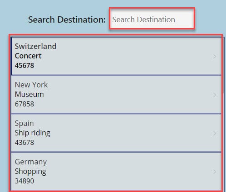226x192 pixels.
Task: Click the selected-row blue indicator bar on Switzerland
Action: pyautogui.click(x=11, y=56)
